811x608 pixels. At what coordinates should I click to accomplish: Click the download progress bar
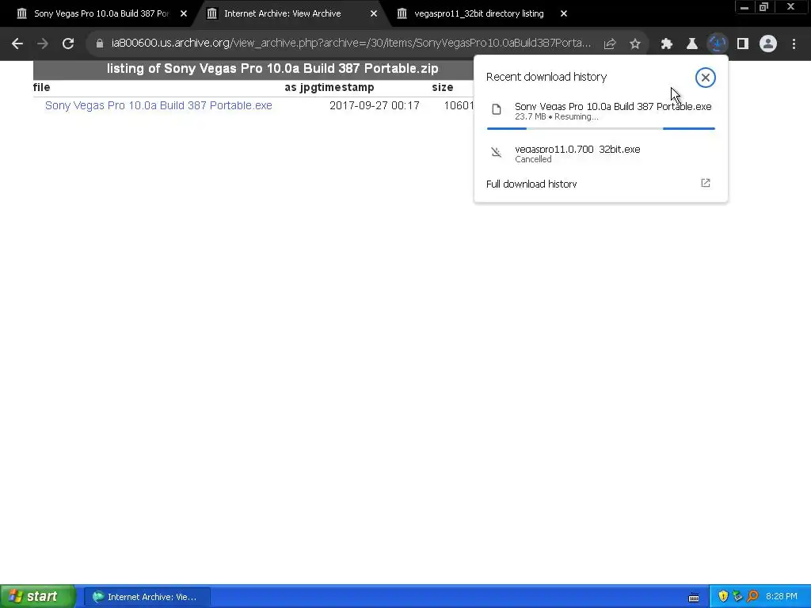(x=601, y=128)
